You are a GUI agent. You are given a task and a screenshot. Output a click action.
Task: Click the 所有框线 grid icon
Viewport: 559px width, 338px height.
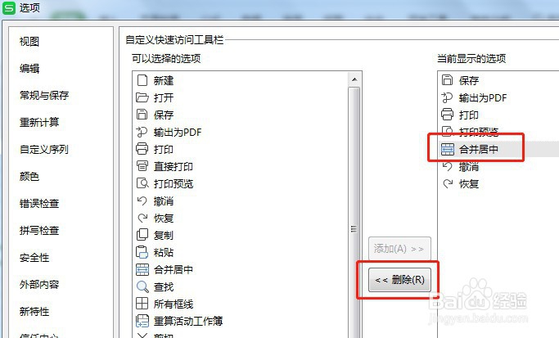coord(142,304)
